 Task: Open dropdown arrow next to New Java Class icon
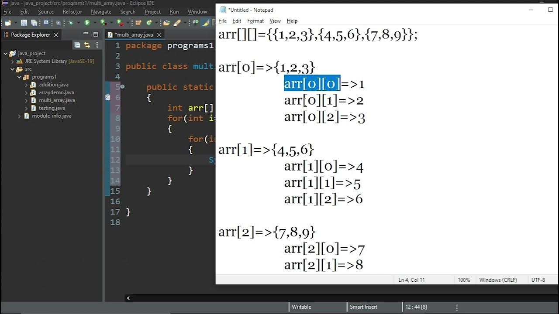[156, 23]
